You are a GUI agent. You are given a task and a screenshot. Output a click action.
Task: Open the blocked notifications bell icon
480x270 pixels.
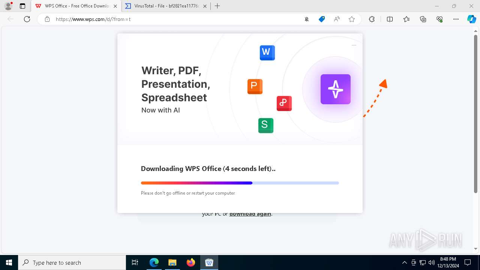pos(307,19)
